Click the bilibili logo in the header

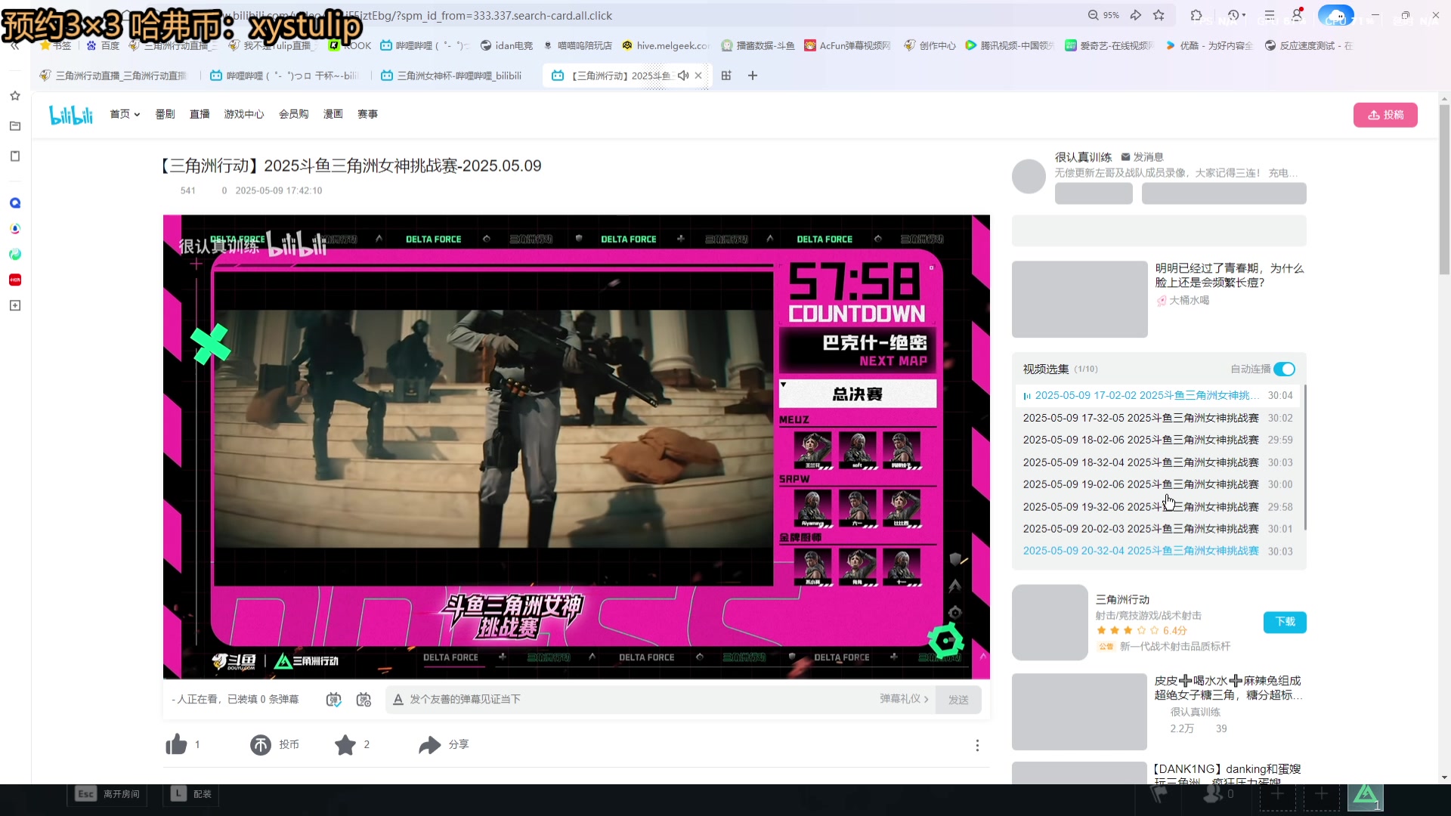click(71, 115)
